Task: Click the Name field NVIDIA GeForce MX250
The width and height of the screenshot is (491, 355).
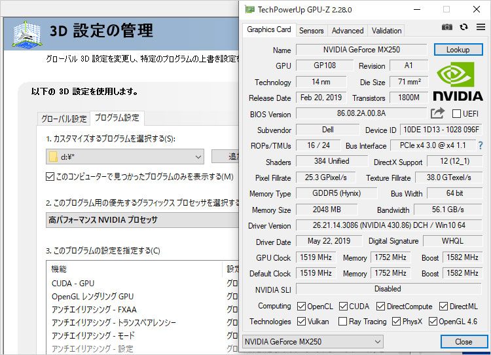Action: click(361, 50)
